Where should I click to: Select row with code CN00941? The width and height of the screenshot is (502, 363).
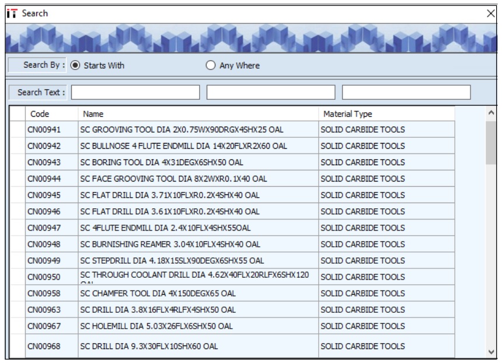click(44, 130)
